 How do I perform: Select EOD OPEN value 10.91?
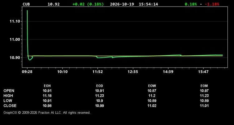tap(100, 91)
